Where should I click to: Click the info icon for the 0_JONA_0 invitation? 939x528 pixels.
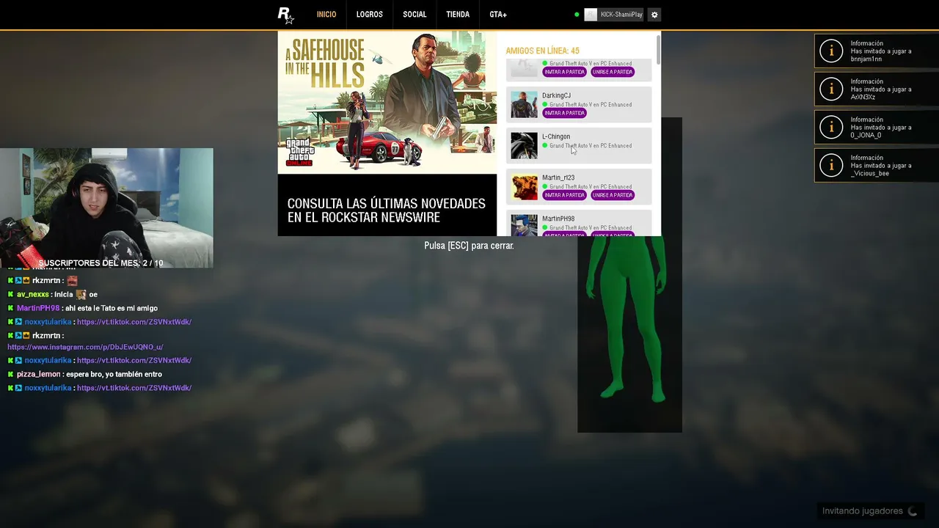[831, 127]
